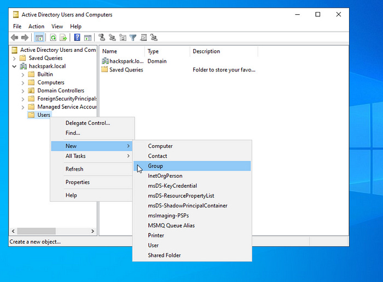Open the View menu
Viewport: 383px width, 282px height.
click(57, 26)
